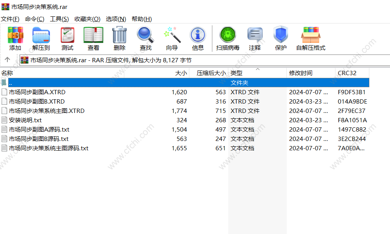Click the CRC32 value 3E2CB244
This screenshot has height=234, width=390.
pyautogui.click(x=352, y=139)
